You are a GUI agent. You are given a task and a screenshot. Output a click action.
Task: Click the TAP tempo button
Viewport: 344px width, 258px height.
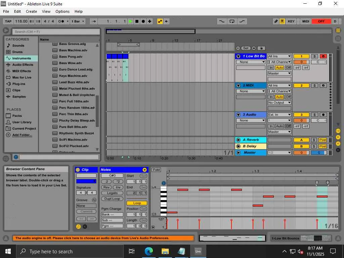tap(8, 21)
